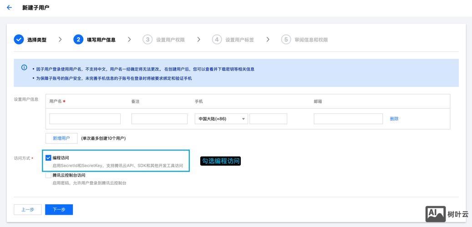Viewport: 472px width, 227px height.
Task: Open the 中国大陆(+86) country code dropdown
Action: pos(221,118)
